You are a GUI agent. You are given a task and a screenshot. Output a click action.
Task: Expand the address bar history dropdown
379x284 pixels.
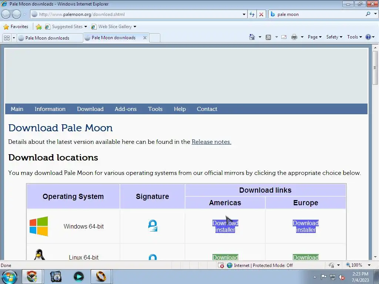(244, 14)
